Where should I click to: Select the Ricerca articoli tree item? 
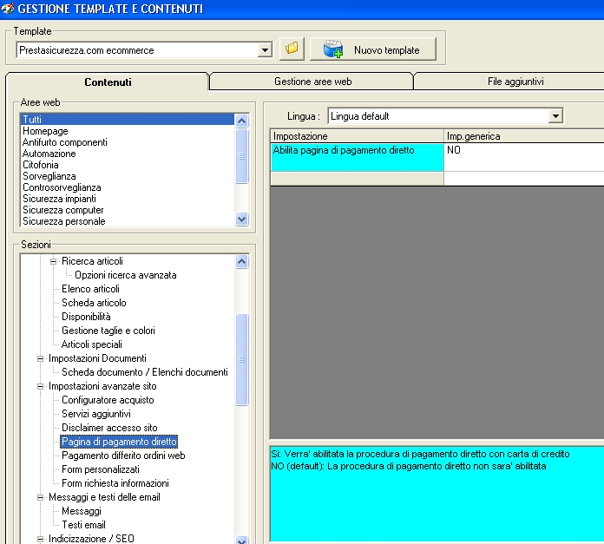coord(92,261)
